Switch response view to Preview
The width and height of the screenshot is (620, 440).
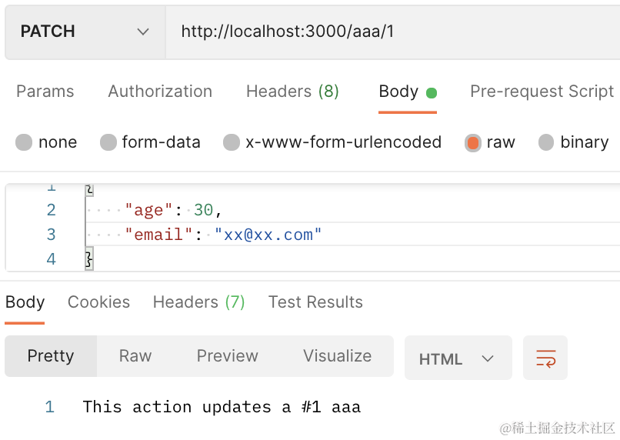pyautogui.click(x=227, y=356)
